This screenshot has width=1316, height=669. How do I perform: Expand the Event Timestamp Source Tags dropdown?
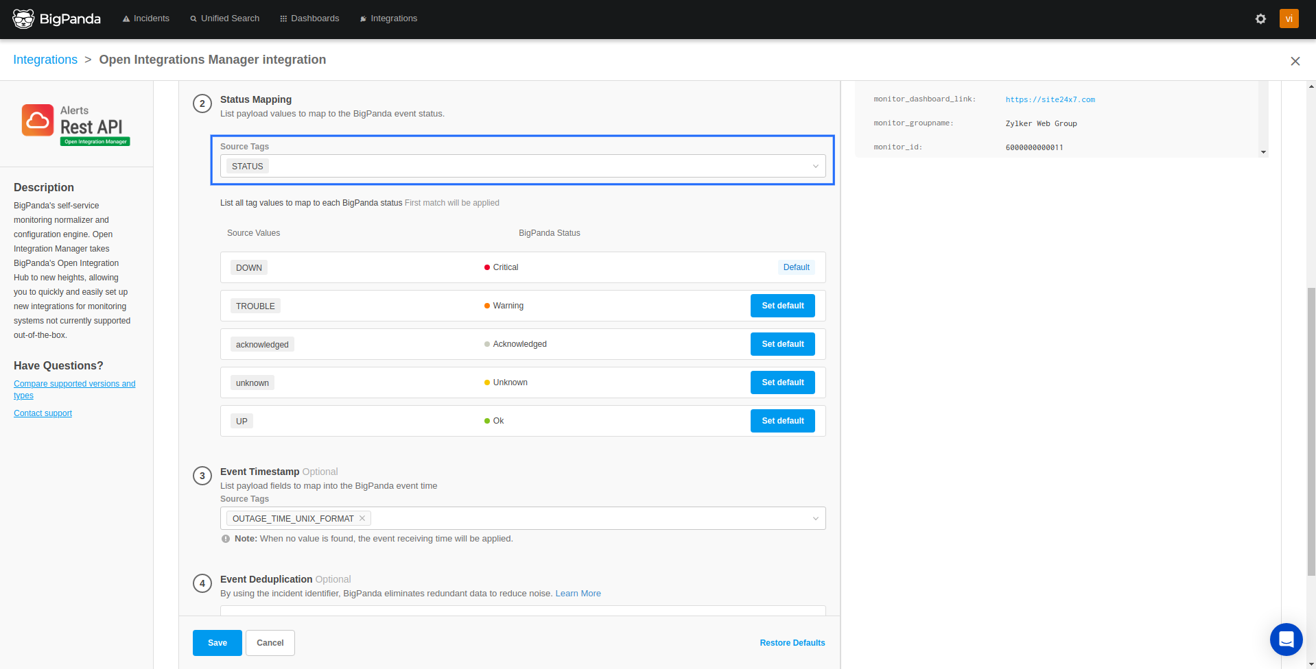pyautogui.click(x=815, y=519)
